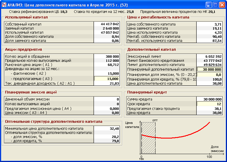Click the Срок кредита input 12

[x=209, y=104]
